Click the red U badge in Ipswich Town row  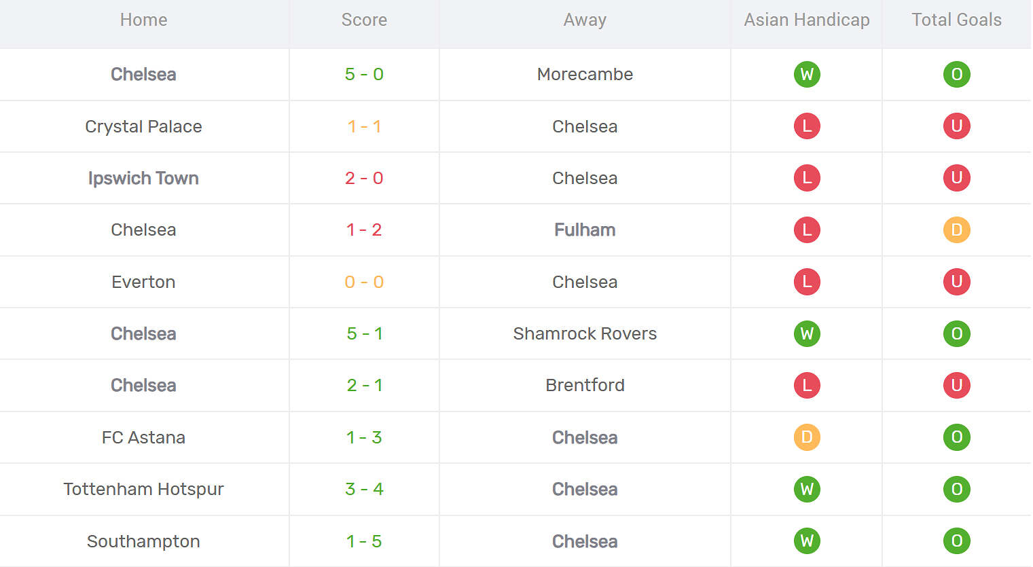click(956, 178)
